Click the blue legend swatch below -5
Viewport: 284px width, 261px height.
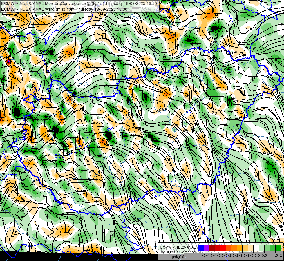click(201, 248)
